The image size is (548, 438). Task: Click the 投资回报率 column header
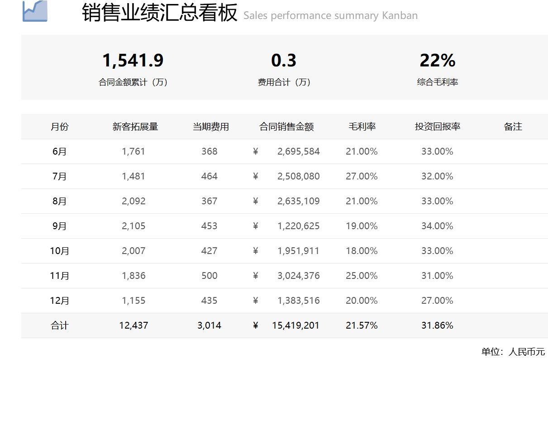point(437,127)
